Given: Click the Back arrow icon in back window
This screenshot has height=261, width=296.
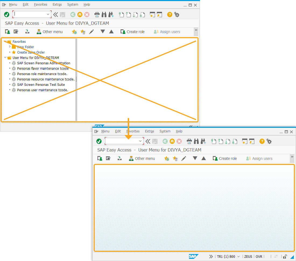Looking at the screenshot, I should tap(73, 15).
